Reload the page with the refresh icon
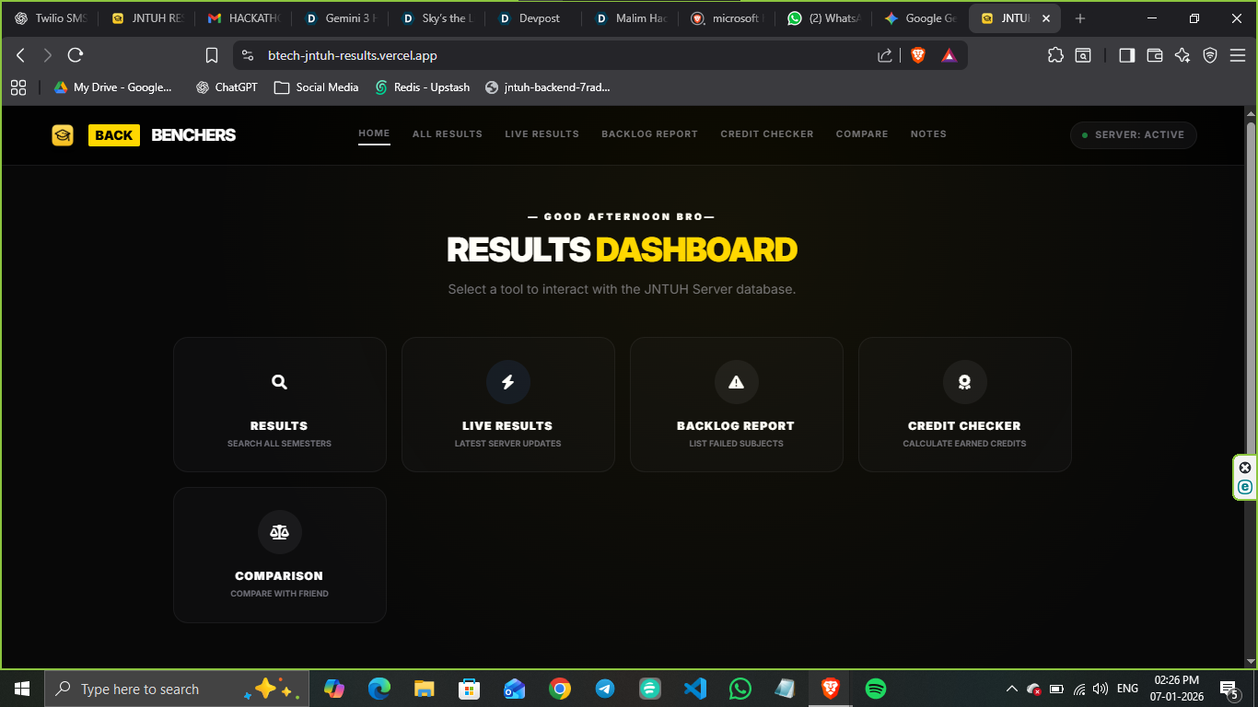The width and height of the screenshot is (1258, 707). pyautogui.click(x=76, y=55)
